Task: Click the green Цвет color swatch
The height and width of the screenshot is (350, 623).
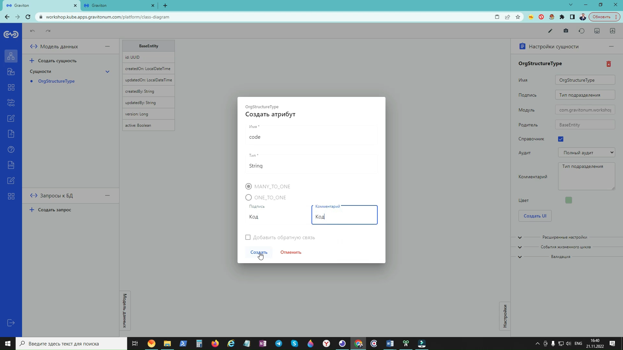Action: (x=568, y=200)
